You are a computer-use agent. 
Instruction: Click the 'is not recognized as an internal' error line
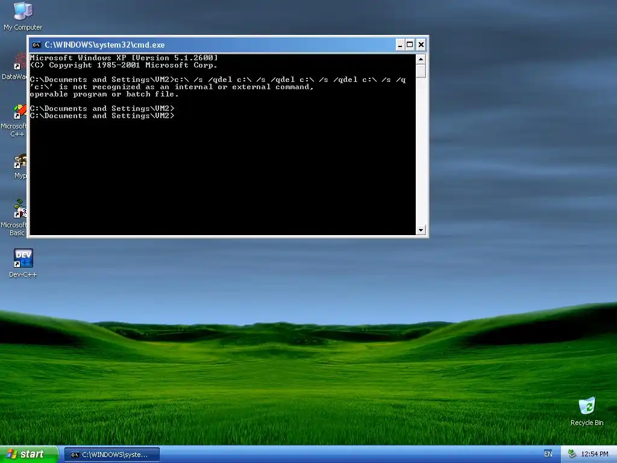172,87
